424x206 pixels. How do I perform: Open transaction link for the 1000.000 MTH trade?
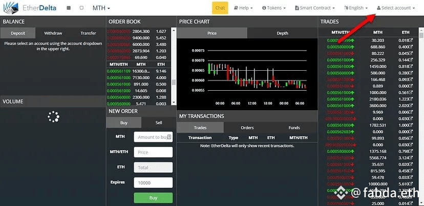pyautogui.click(x=411, y=93)
